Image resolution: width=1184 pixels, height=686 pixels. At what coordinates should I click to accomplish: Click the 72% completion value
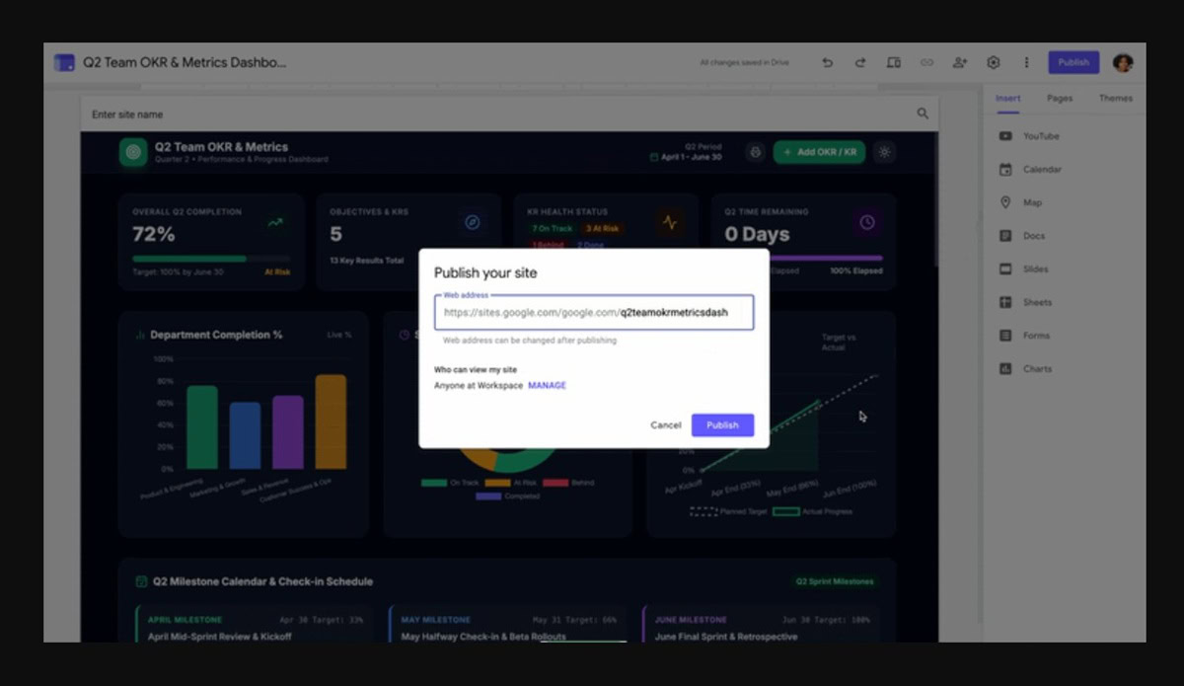[154, 235]
